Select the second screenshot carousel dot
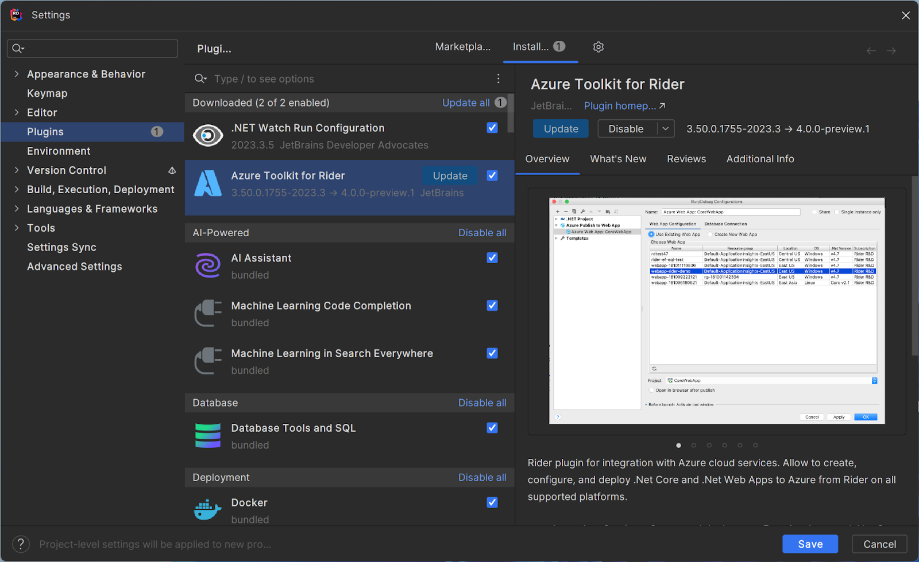The image size is (919, 562). coord(694,445)
